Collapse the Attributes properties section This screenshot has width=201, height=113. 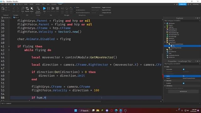165,86
